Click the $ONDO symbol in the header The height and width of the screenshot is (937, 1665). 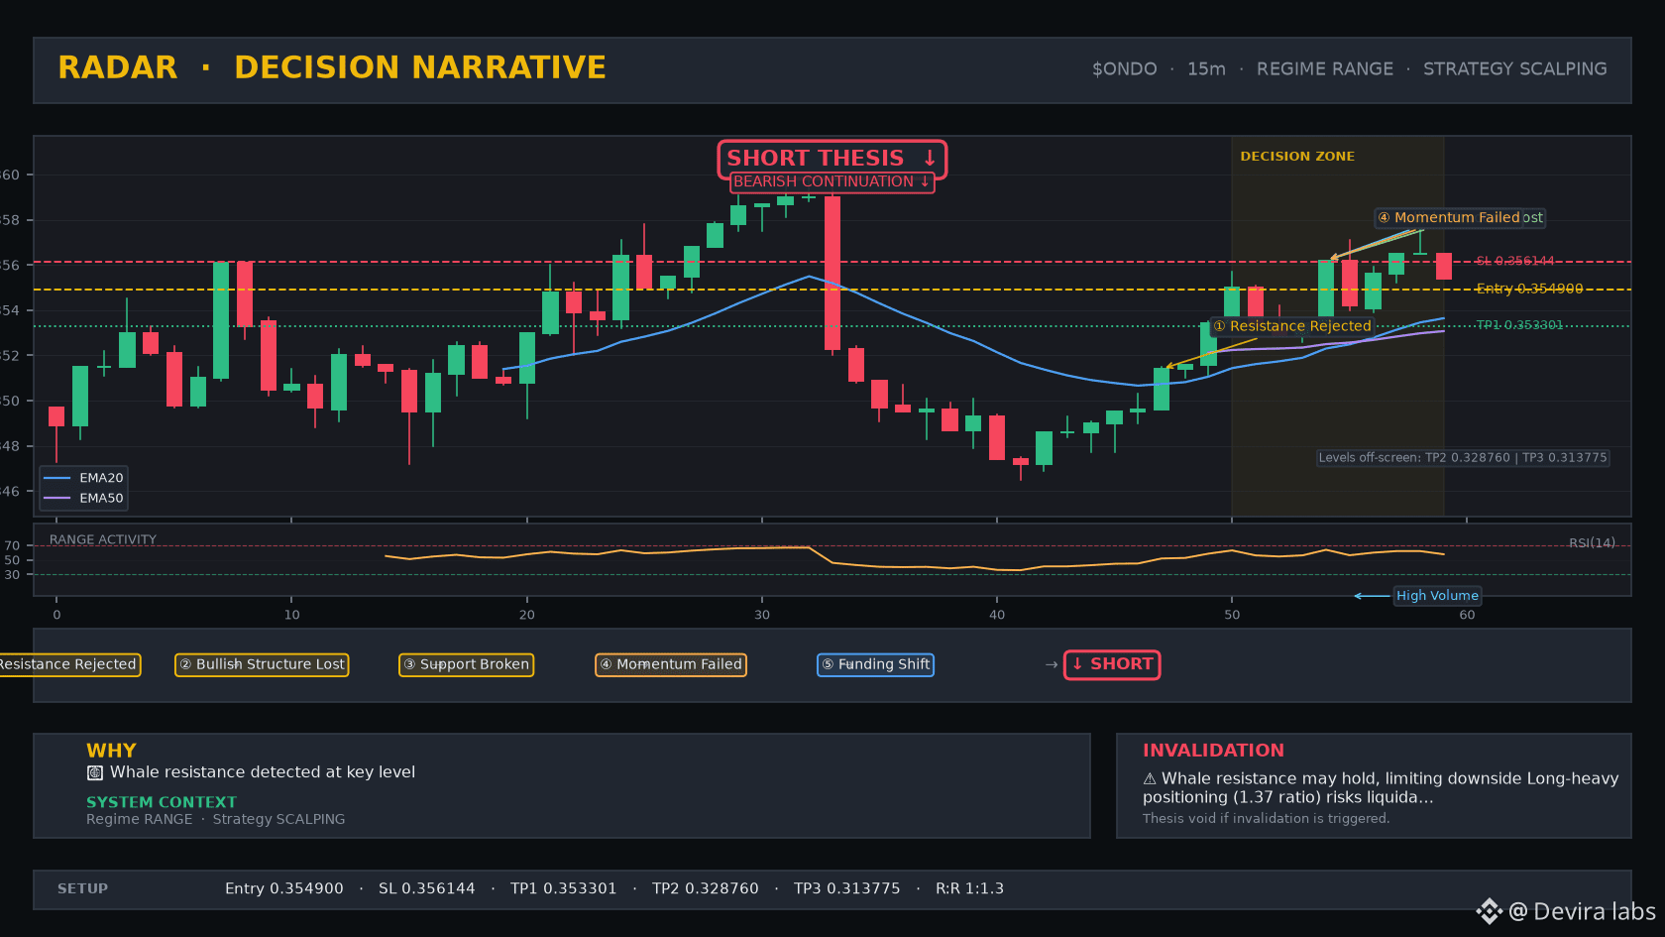pos(1125,69)
